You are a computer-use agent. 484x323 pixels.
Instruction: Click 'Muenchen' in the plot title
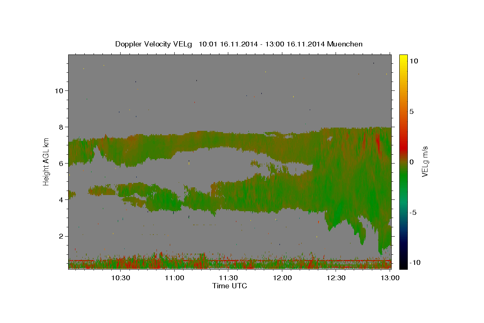pos(345,44)
